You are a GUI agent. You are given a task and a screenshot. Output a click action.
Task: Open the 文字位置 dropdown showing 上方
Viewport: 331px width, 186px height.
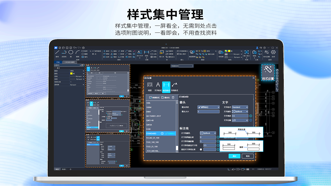coord(240,120)
